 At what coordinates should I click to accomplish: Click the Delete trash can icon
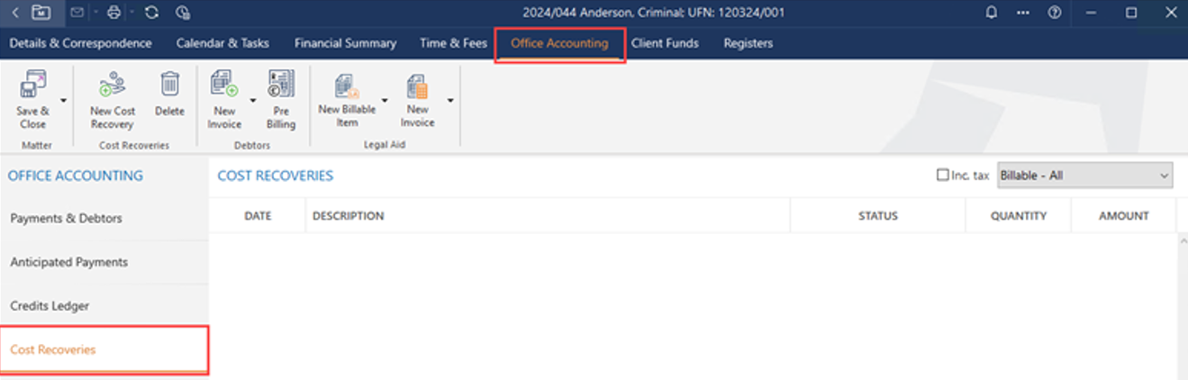169,85
